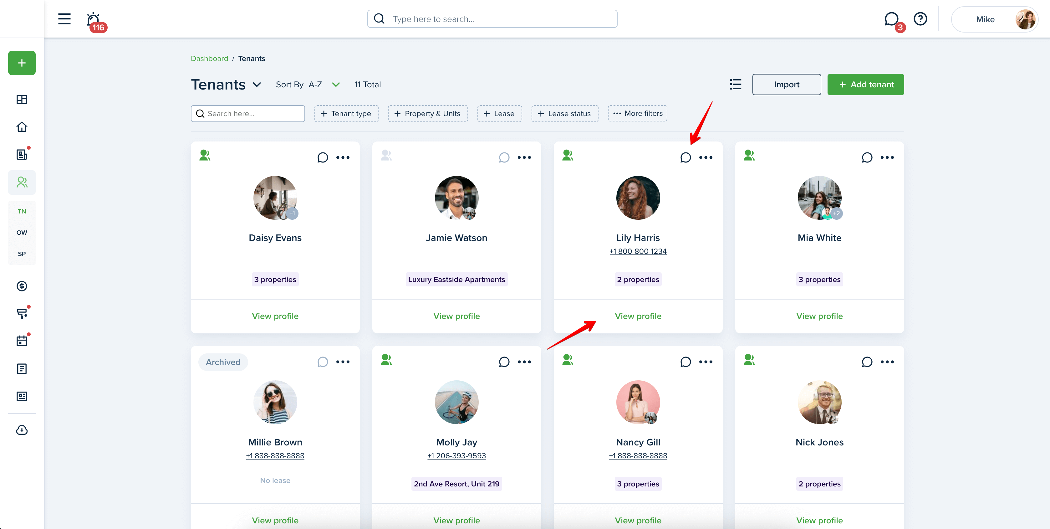Image resolution: width=1050 pixels, height=529 pixels.
Task: Message Daisy Evans via chat icon
Action: pos(323,157)
